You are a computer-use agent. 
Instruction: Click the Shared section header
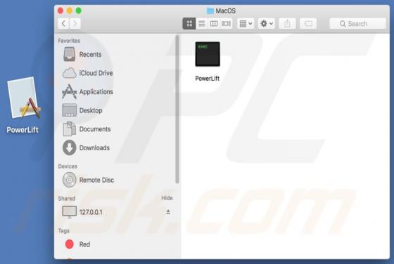[67, 199]
